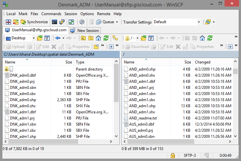Sort local files by Type column
The height and width of the screenshot is (161, 241).
pos(94,62)
